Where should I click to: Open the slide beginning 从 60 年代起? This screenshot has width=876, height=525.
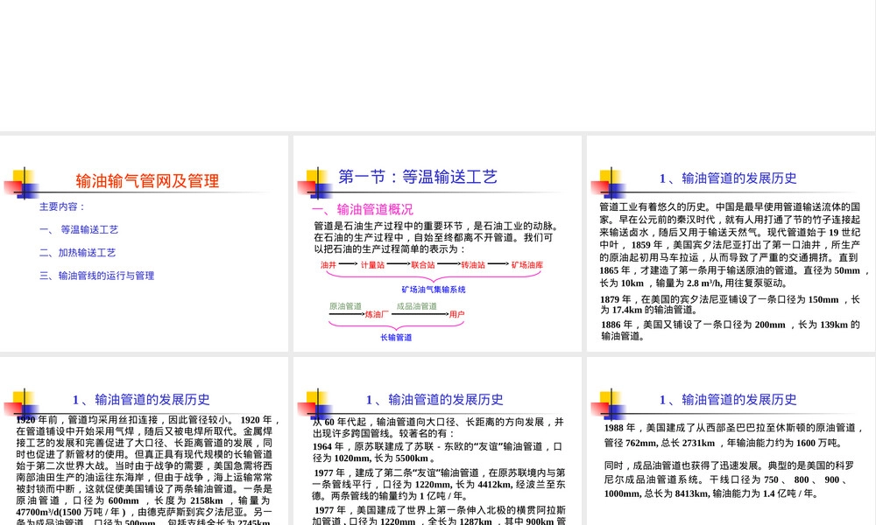tap(437, 441)
